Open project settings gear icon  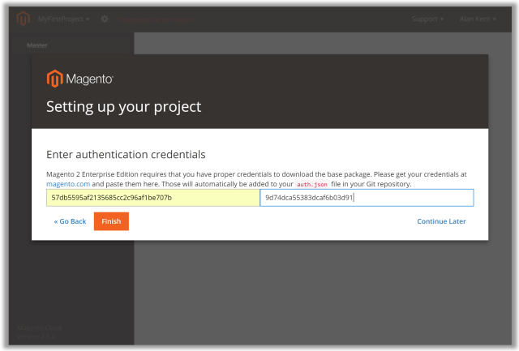pos(105,19)
